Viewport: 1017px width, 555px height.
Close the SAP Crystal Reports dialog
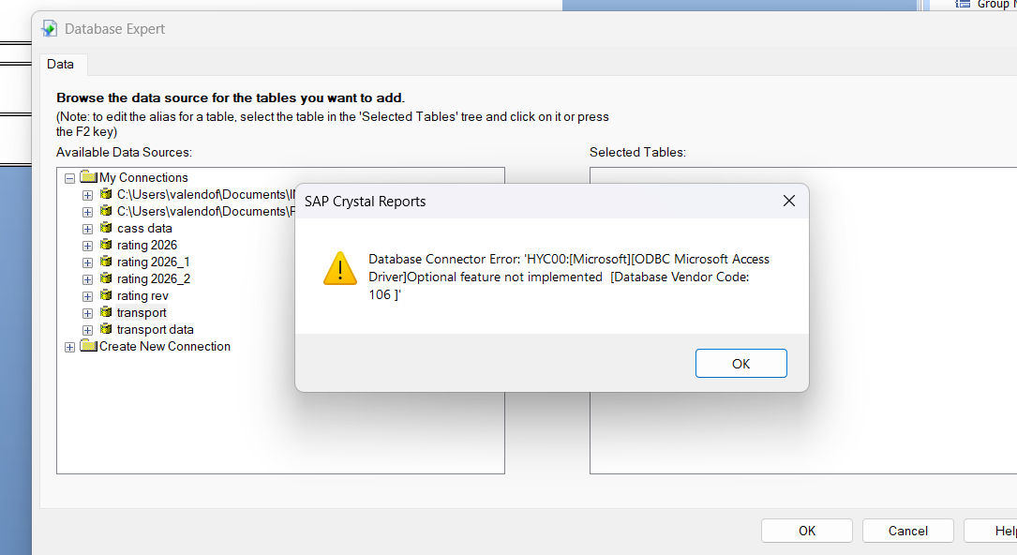point(788,201)
